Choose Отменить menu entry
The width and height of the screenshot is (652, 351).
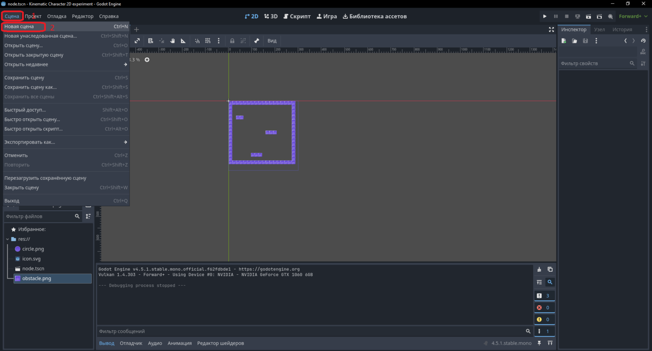[x=66, y=155]
